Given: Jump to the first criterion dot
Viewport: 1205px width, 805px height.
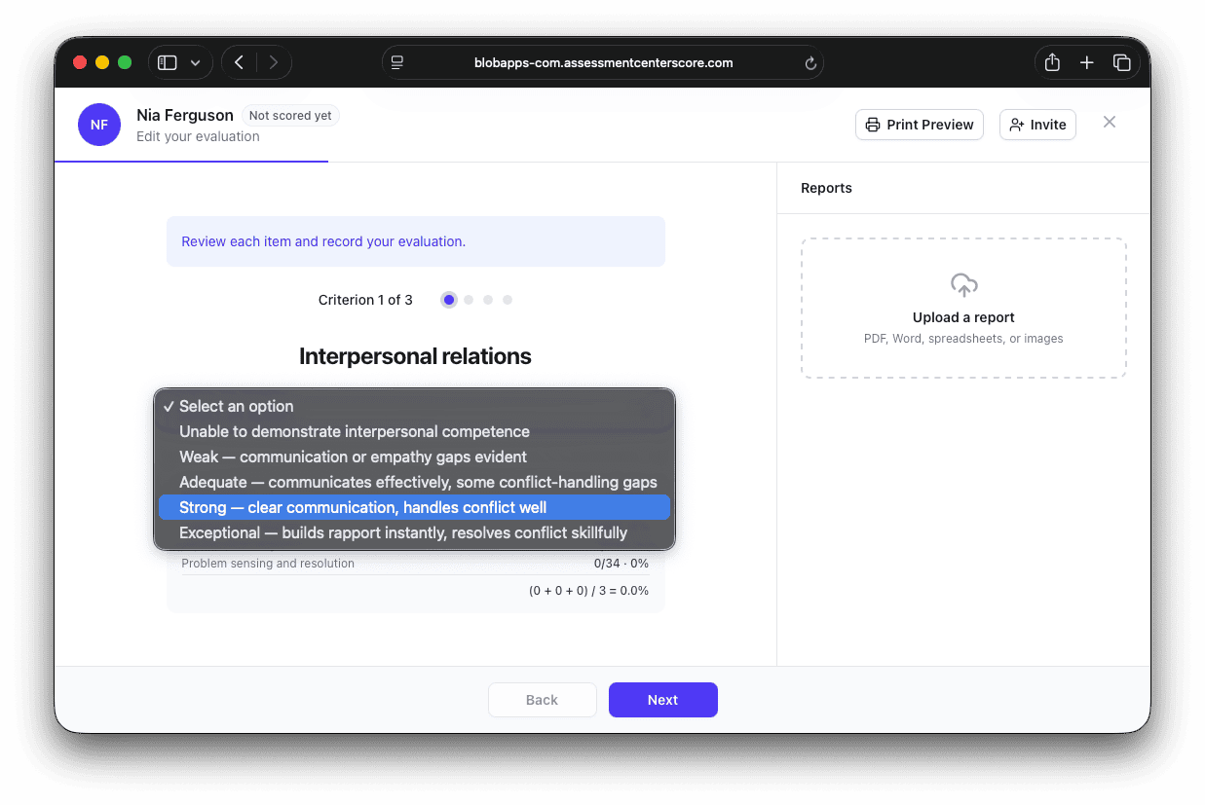Looking at the screenshot, I should click(449, 300).
